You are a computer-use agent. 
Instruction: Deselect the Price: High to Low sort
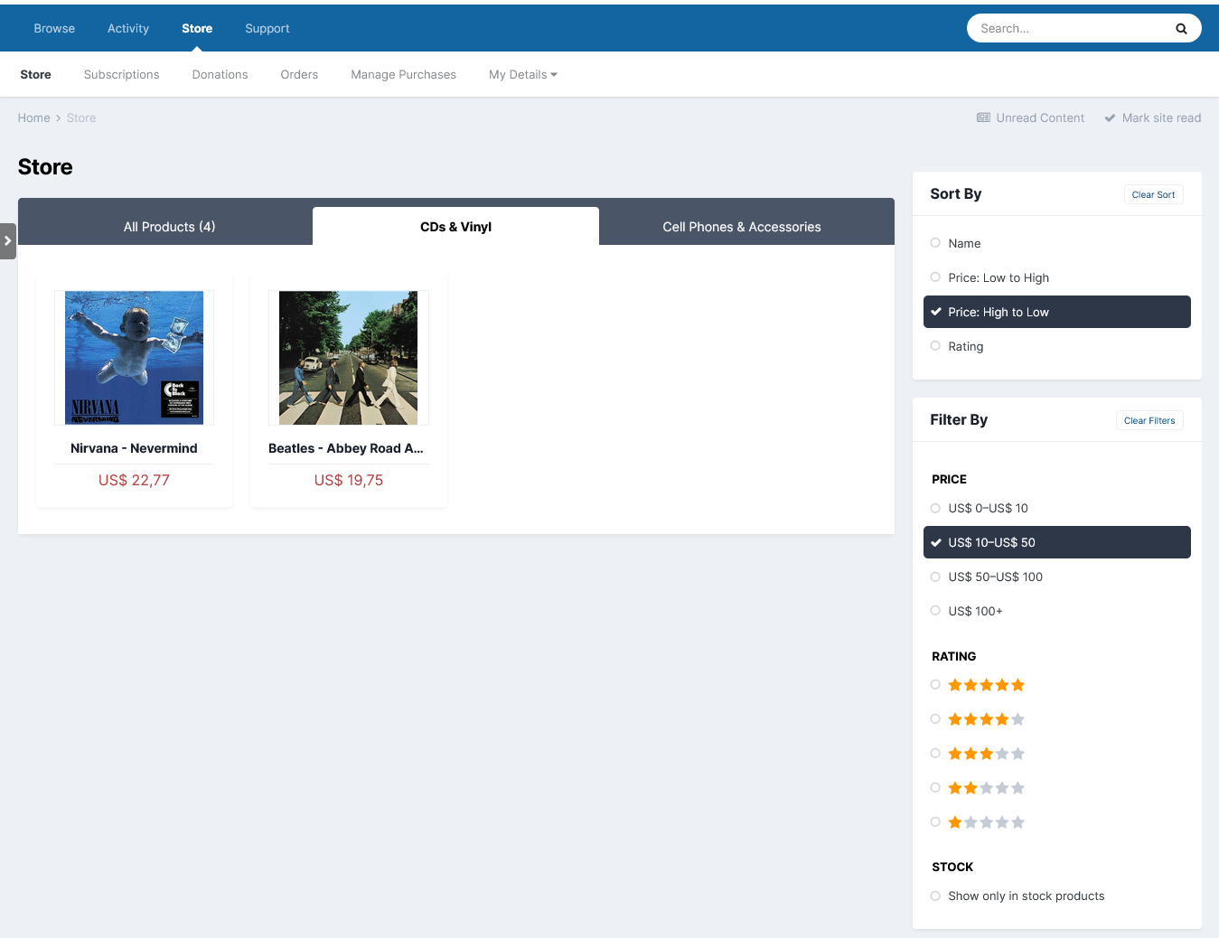(1056, 312)
